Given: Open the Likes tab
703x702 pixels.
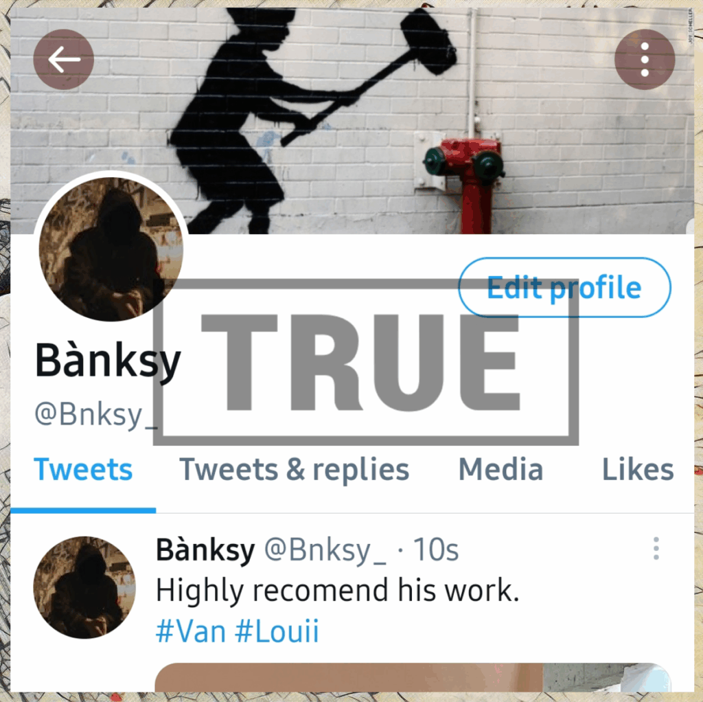Looking at the screenshot, I should (638, 470).
